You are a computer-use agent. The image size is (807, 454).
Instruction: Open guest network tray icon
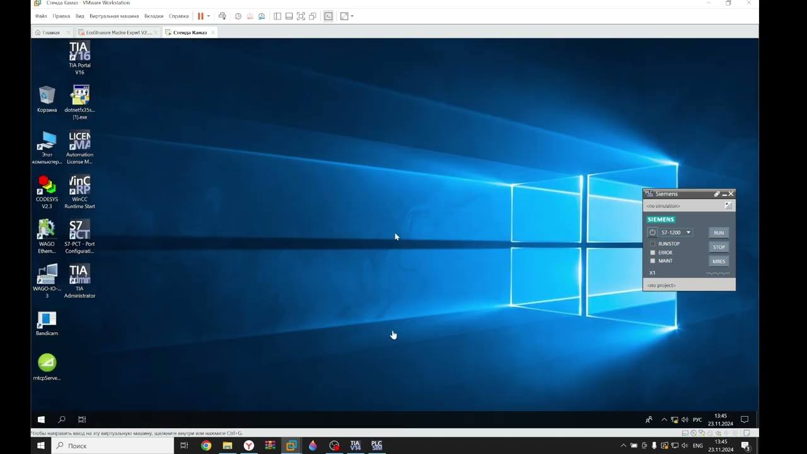(675, 419)
